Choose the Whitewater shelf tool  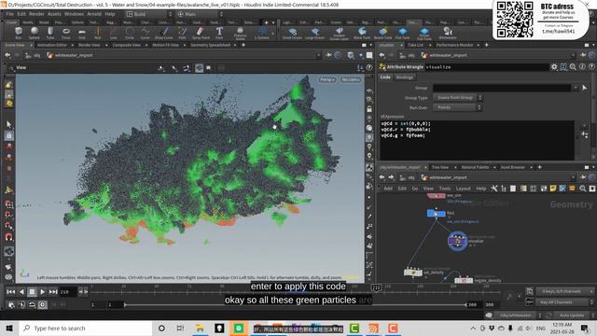[448, 34]
